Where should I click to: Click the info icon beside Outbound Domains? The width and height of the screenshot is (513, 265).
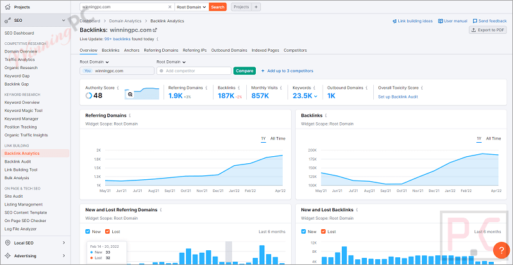pos(366,88)
